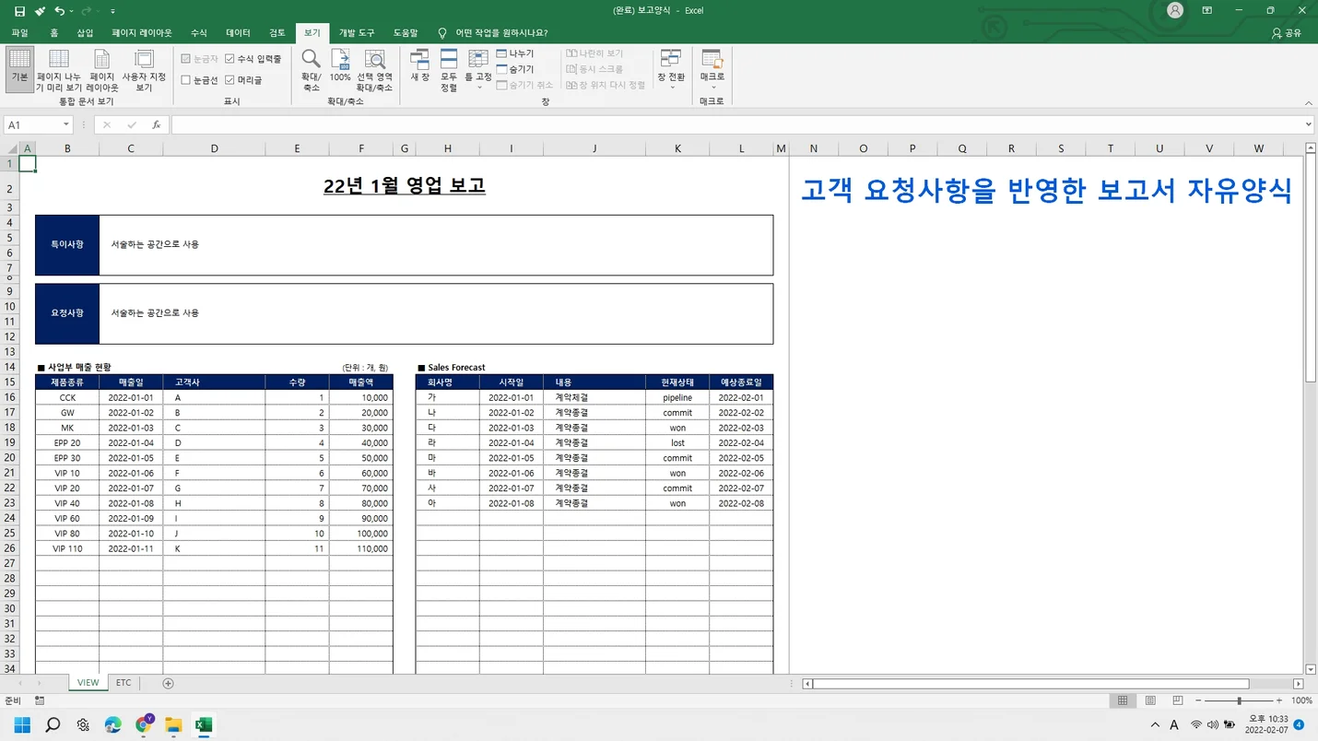Viewport: 1318px width, 741px height.
Task: Click zoom in plus button in status bar
Action: click(x=1279, y=700)
